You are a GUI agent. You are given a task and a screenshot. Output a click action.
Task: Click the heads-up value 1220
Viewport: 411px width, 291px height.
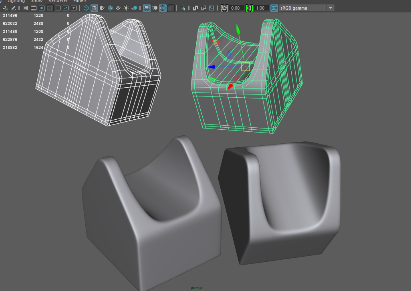(x=38, y=16)
